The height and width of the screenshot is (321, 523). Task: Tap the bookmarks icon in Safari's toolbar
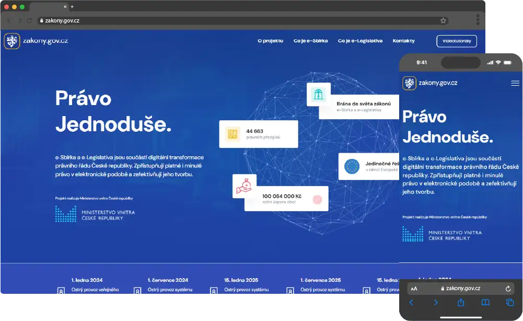[x=485, y=302]
